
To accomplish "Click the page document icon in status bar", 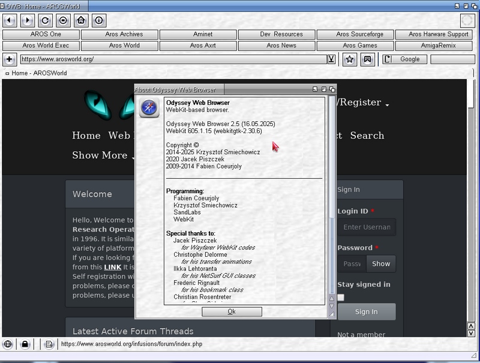I will point(49,344).
